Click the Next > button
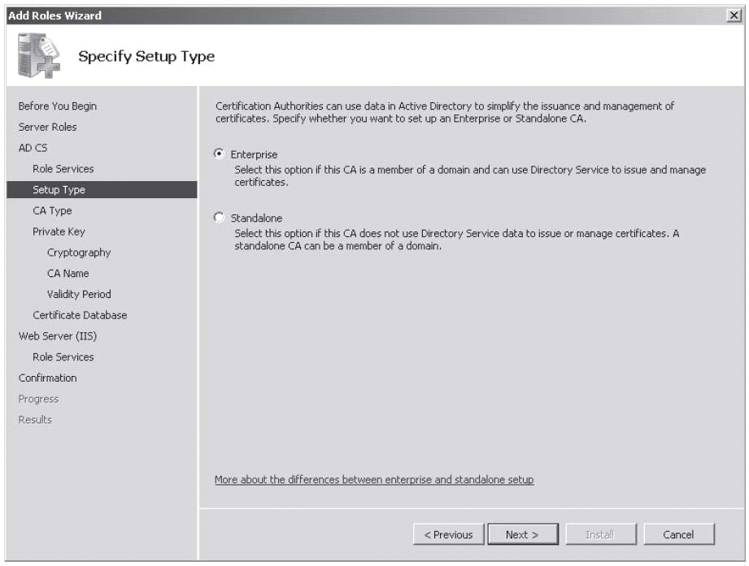The image size is (749, 566). coord(523,534)
